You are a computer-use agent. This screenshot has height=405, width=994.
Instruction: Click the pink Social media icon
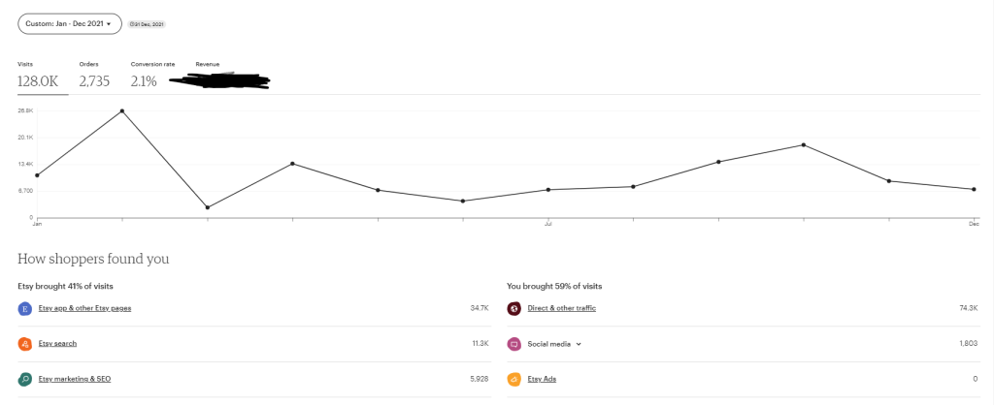(514, 344)
